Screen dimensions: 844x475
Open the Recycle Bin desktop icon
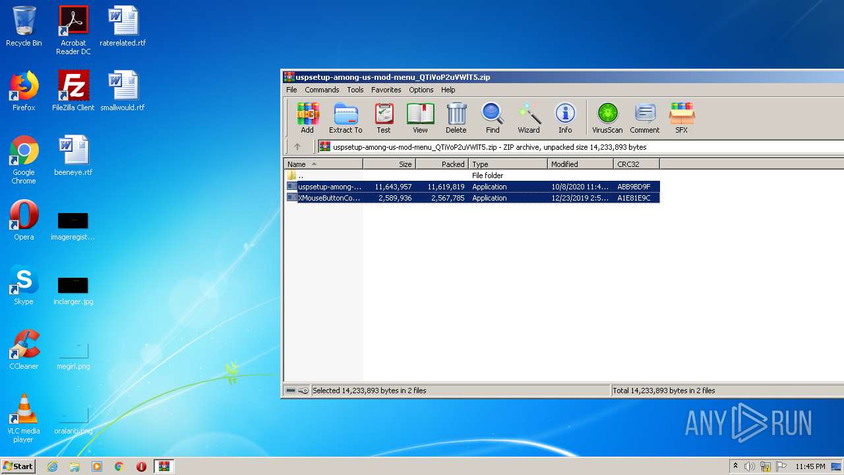point(24,27)
